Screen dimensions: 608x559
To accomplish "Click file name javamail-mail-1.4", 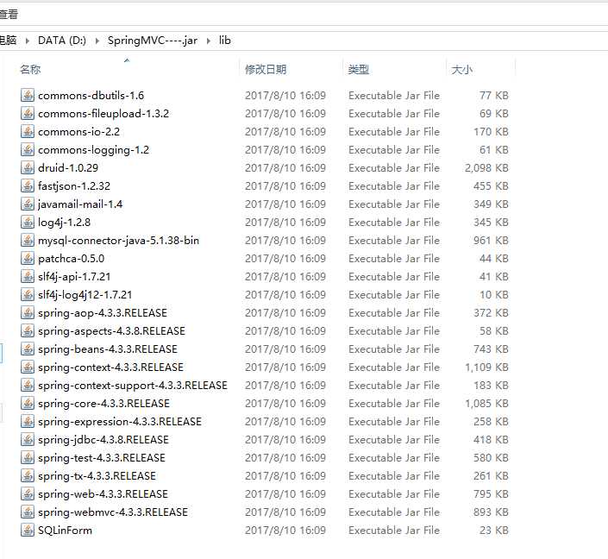I will pyautogui.click(x=80, y=204).
